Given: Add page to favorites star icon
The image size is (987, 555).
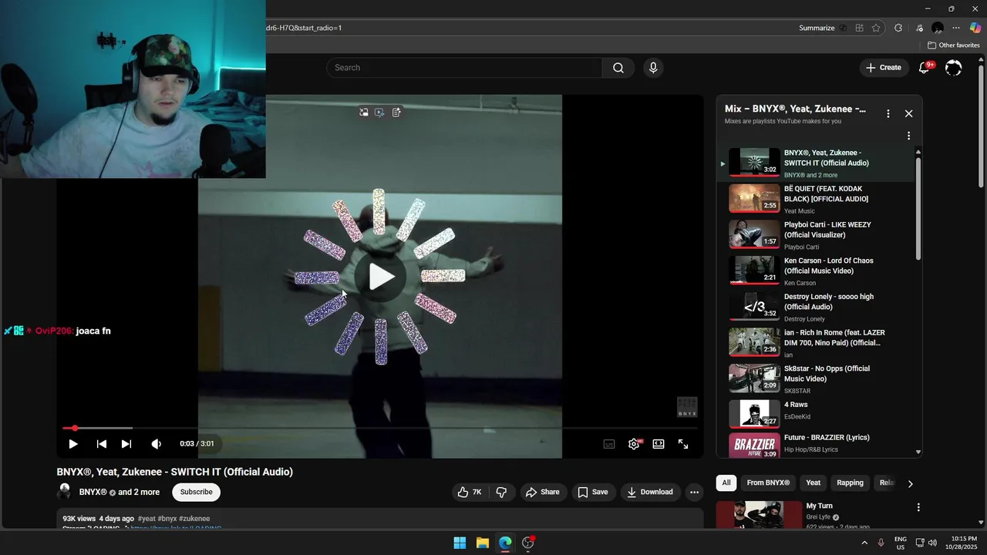Looking at the screenshot, I should tap(876, 28).
